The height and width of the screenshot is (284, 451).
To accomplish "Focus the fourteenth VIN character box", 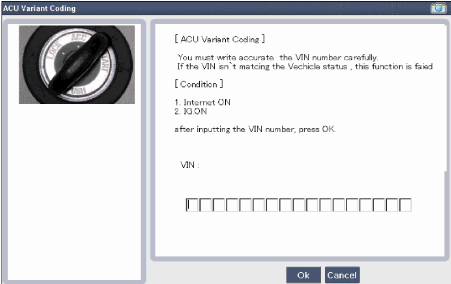I will 365,205.
